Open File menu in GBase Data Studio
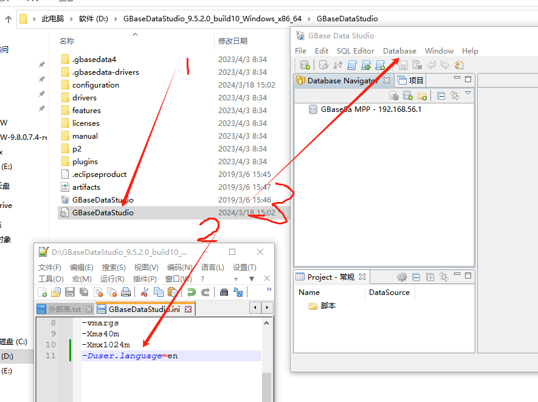This screenshot has width=538, height=402. click(x=300, y=51)
